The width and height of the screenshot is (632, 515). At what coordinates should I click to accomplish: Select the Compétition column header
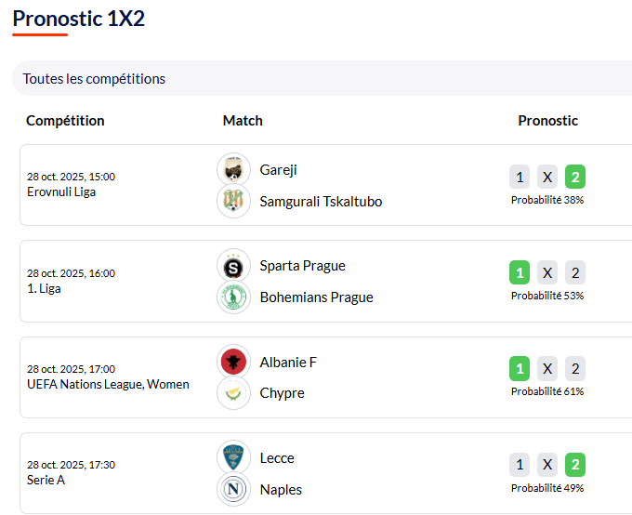click(65, 121)
